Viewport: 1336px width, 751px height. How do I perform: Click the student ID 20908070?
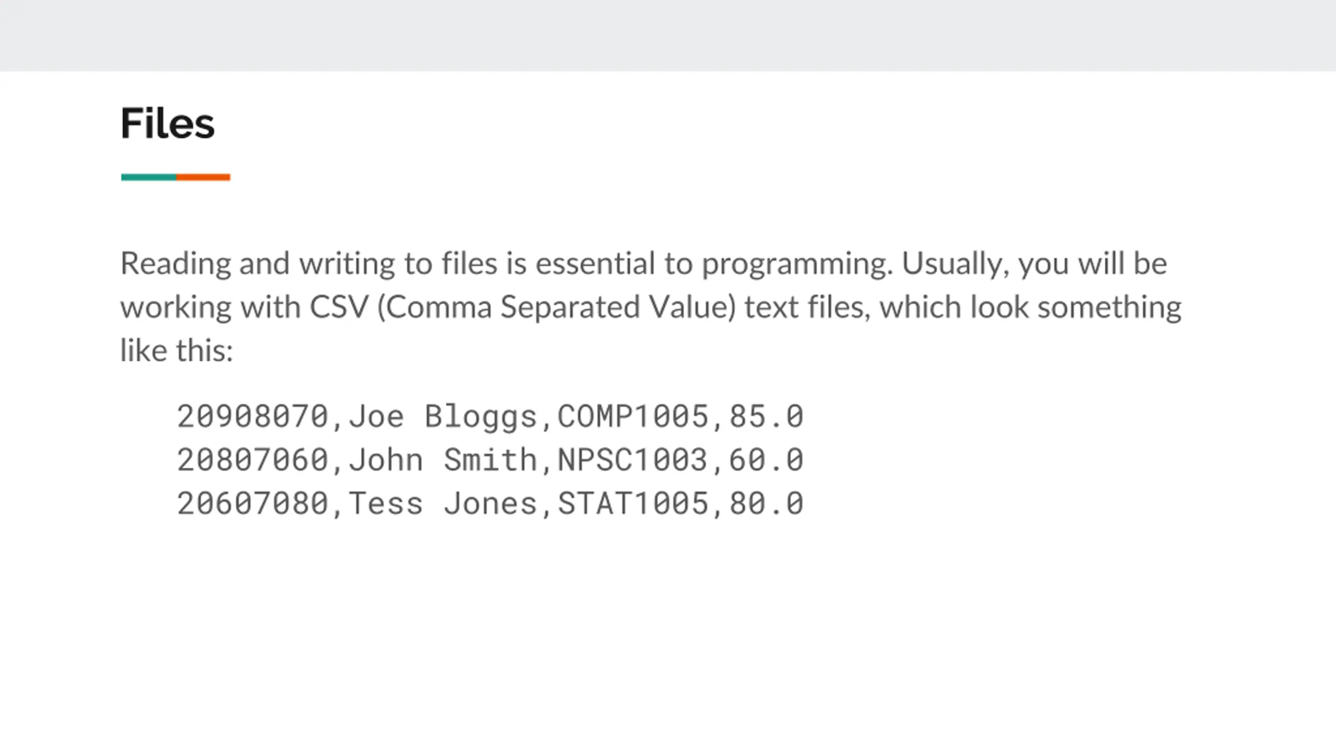click(253, 416)
